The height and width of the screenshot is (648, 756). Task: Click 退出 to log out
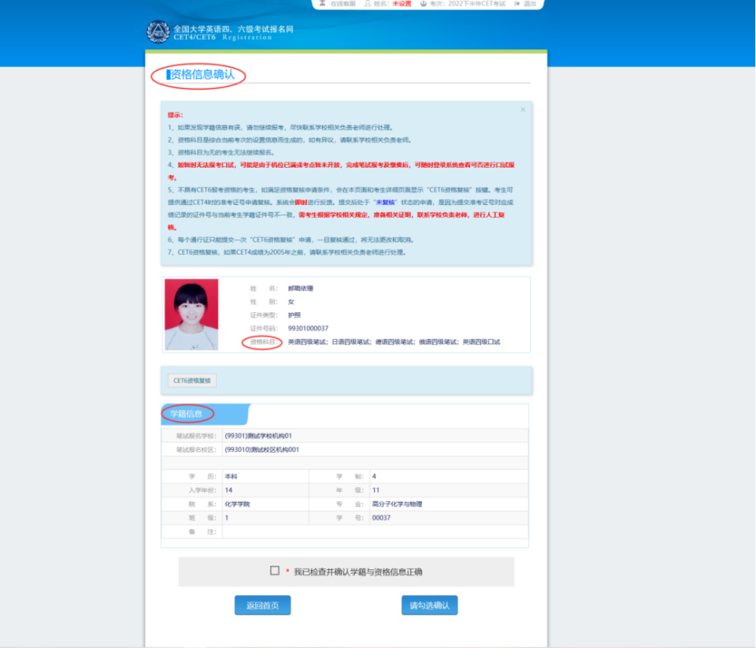(530, 4)
